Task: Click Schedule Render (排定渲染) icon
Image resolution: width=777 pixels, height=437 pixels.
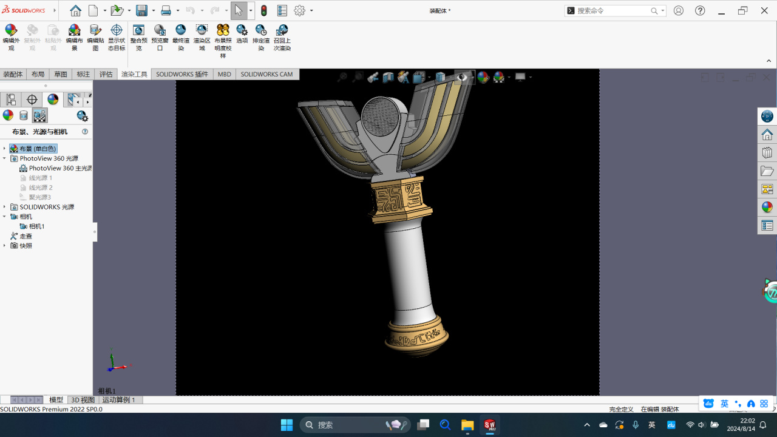Action: (261, 37)
